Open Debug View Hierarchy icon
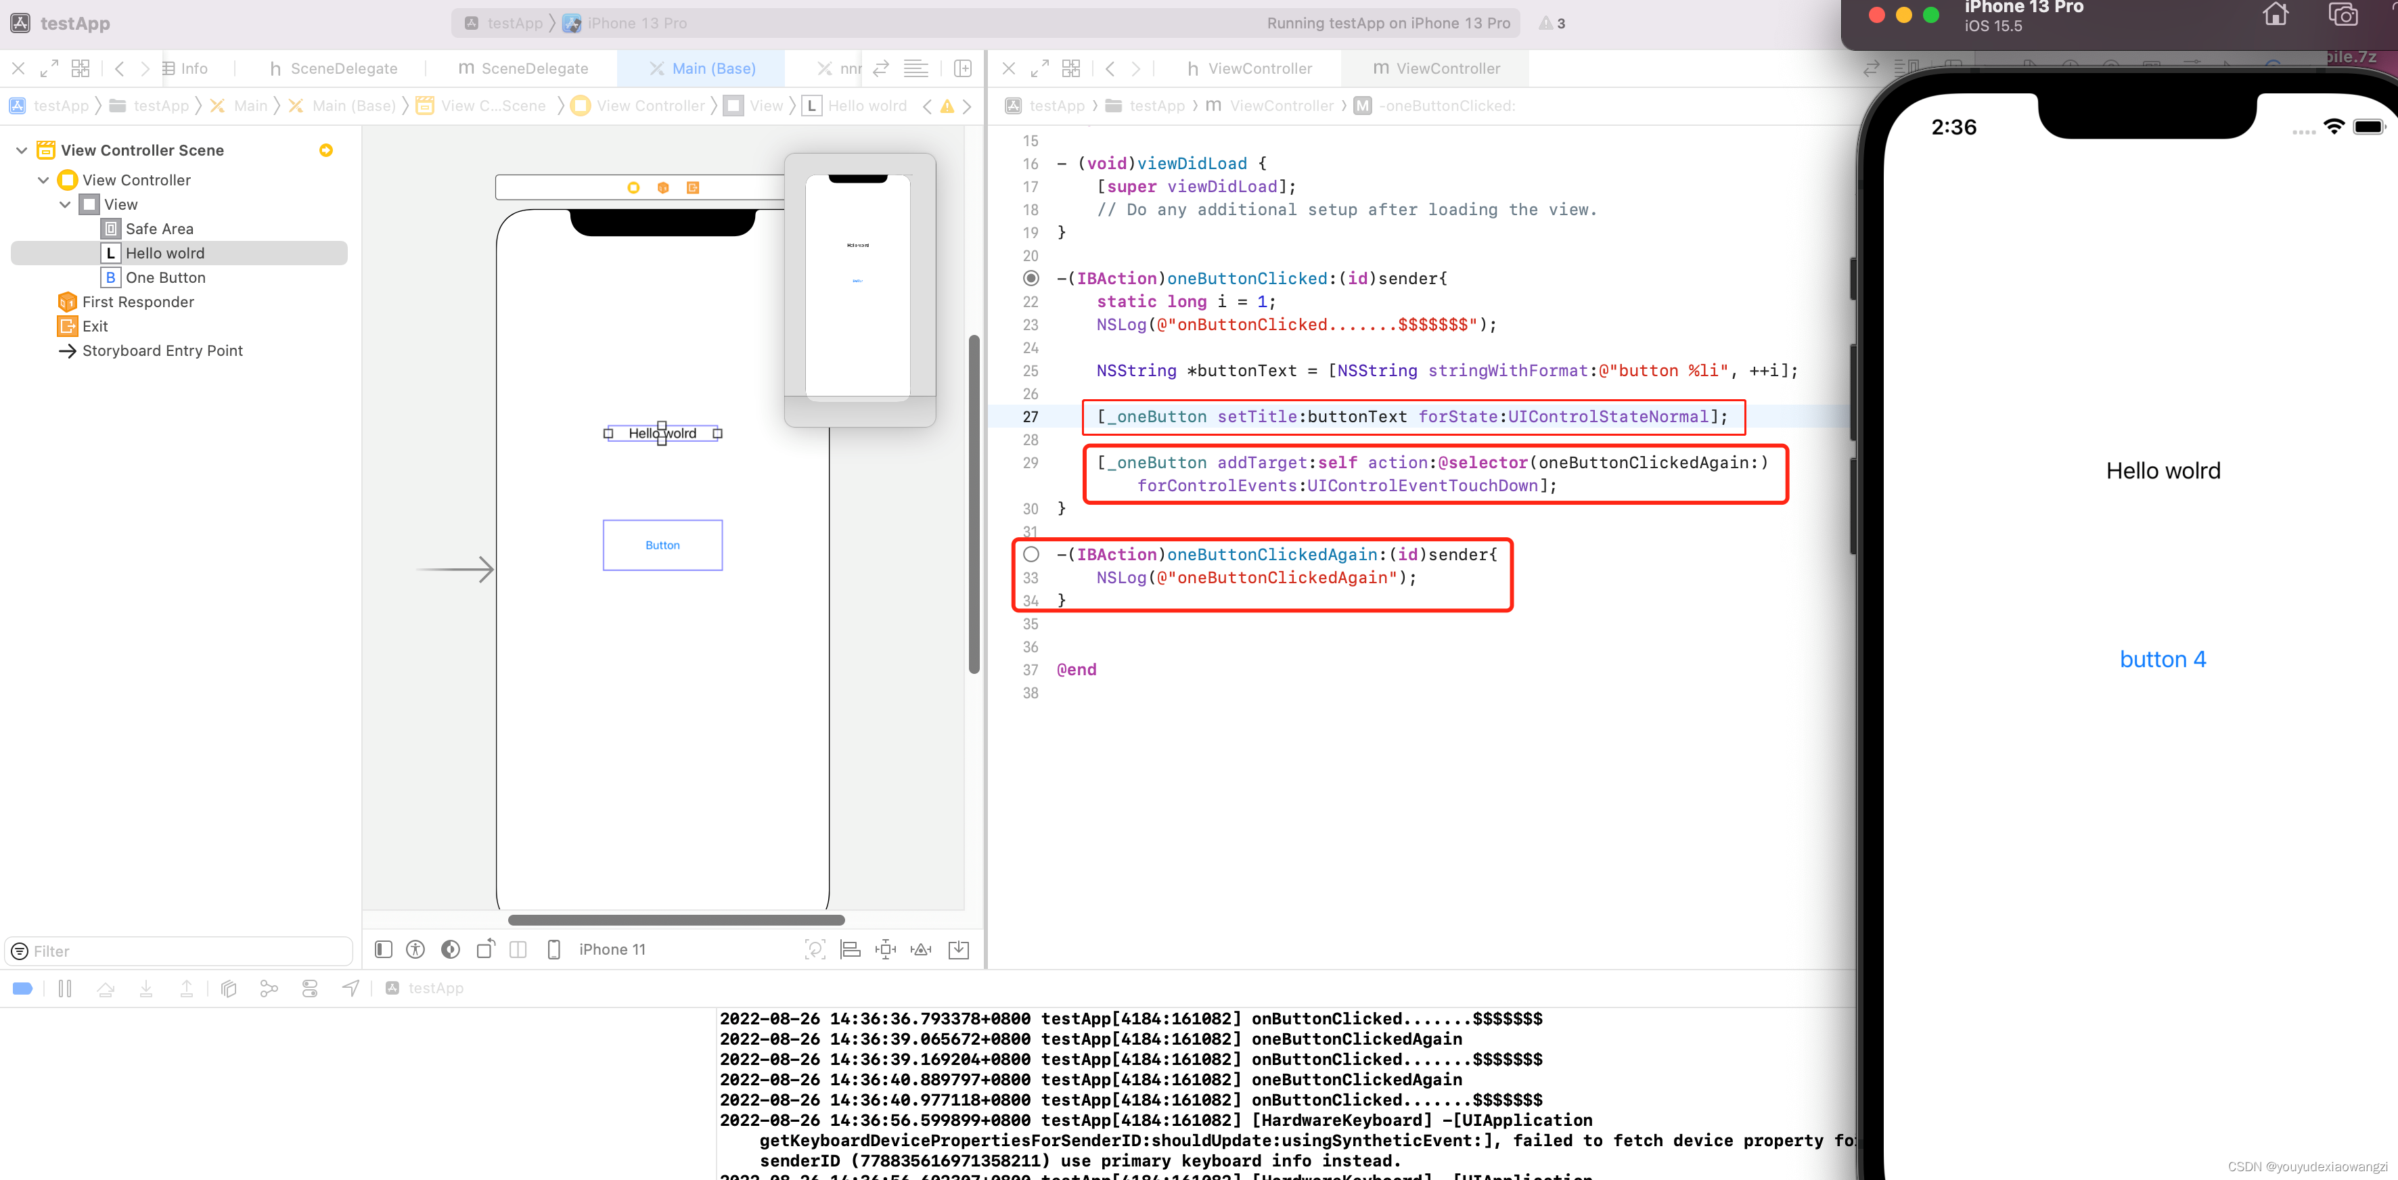 [x=229, y=989]
